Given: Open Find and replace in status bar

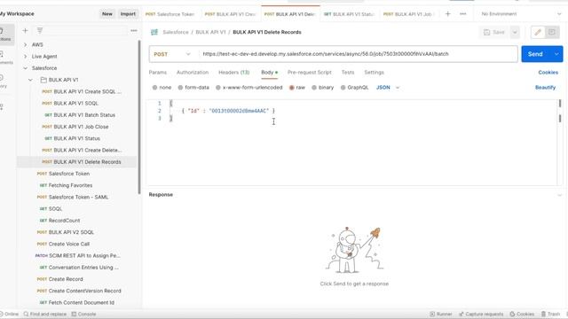Looking at the screenshot, I should click(45, 314).
